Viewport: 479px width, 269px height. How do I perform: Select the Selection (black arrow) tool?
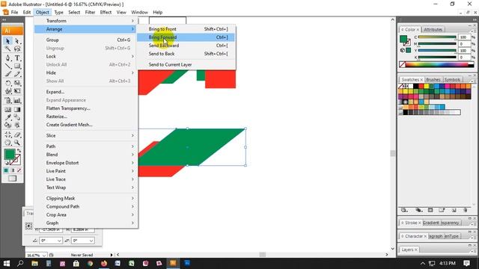(8, 41)
